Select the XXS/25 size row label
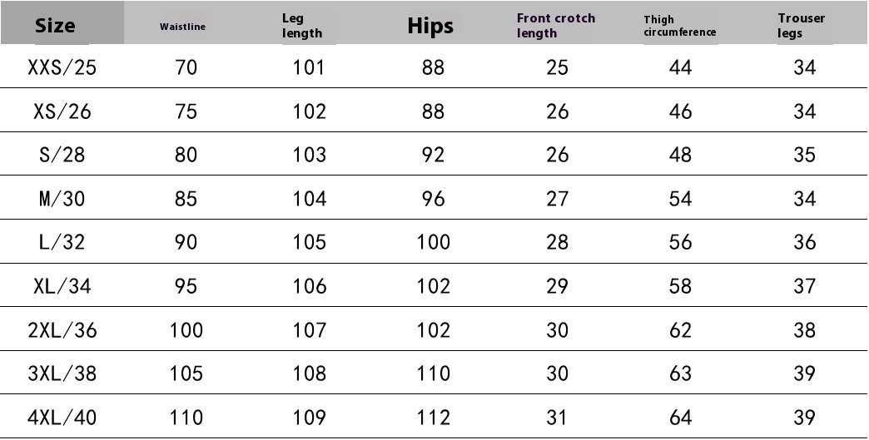Viewport: 869px width, 440px height. [62, 67]
